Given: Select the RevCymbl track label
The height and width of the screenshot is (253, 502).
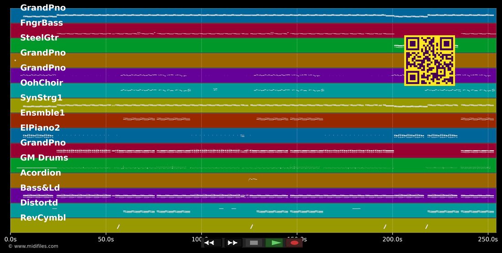Looking at the screenshot, I should [x=43, y=218].
